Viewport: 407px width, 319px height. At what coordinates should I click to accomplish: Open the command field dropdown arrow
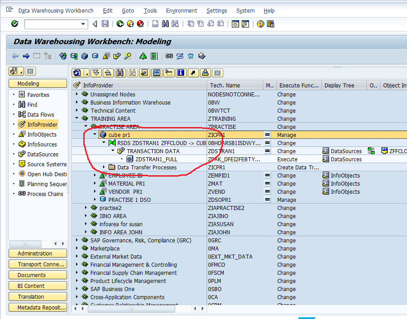point(82,24)
